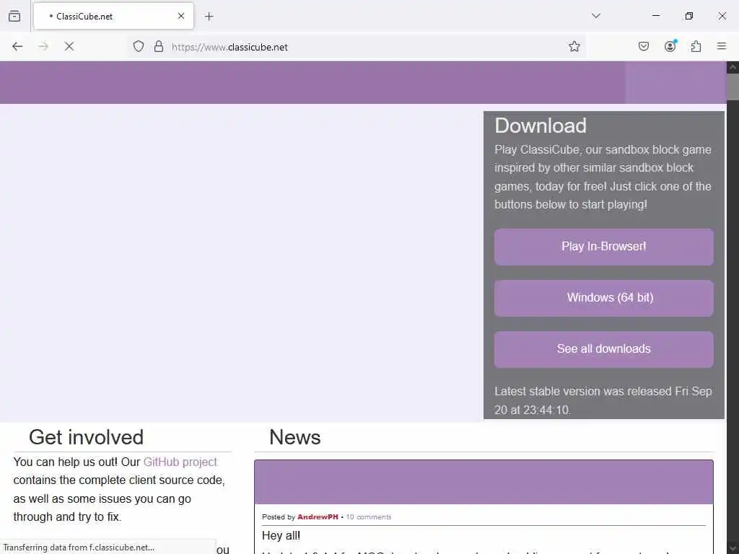Open AndrewPH author profile link
739x554 pixels.
coord(318,516)
